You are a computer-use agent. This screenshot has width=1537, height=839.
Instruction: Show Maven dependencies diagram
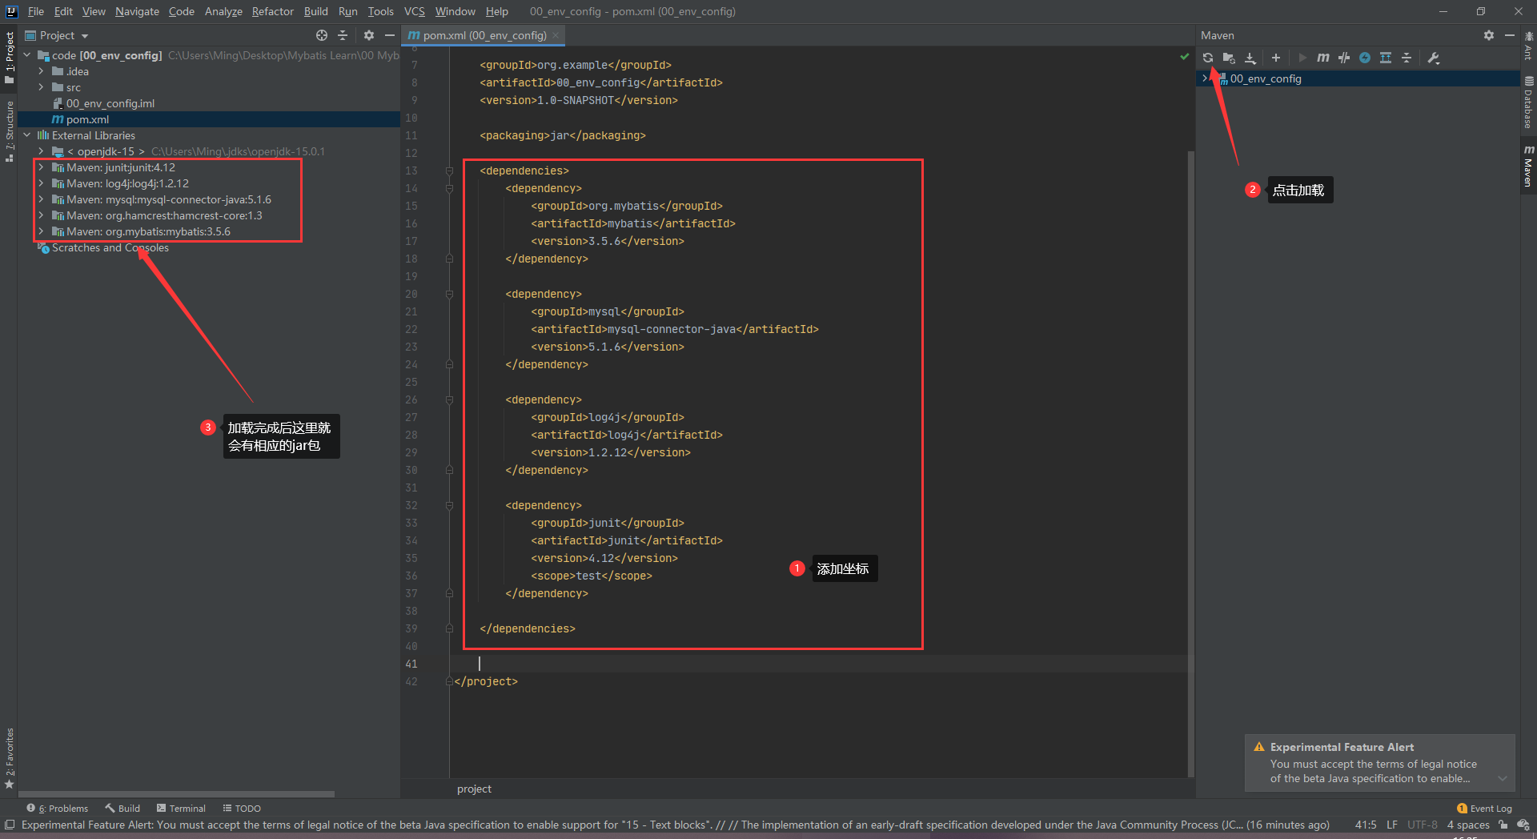tap(1386, 58)
